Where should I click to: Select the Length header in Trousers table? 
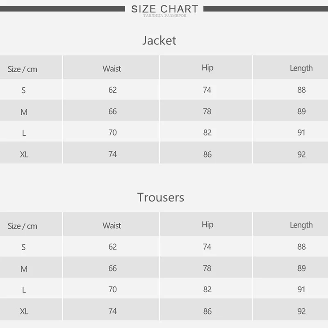(301, 225)
